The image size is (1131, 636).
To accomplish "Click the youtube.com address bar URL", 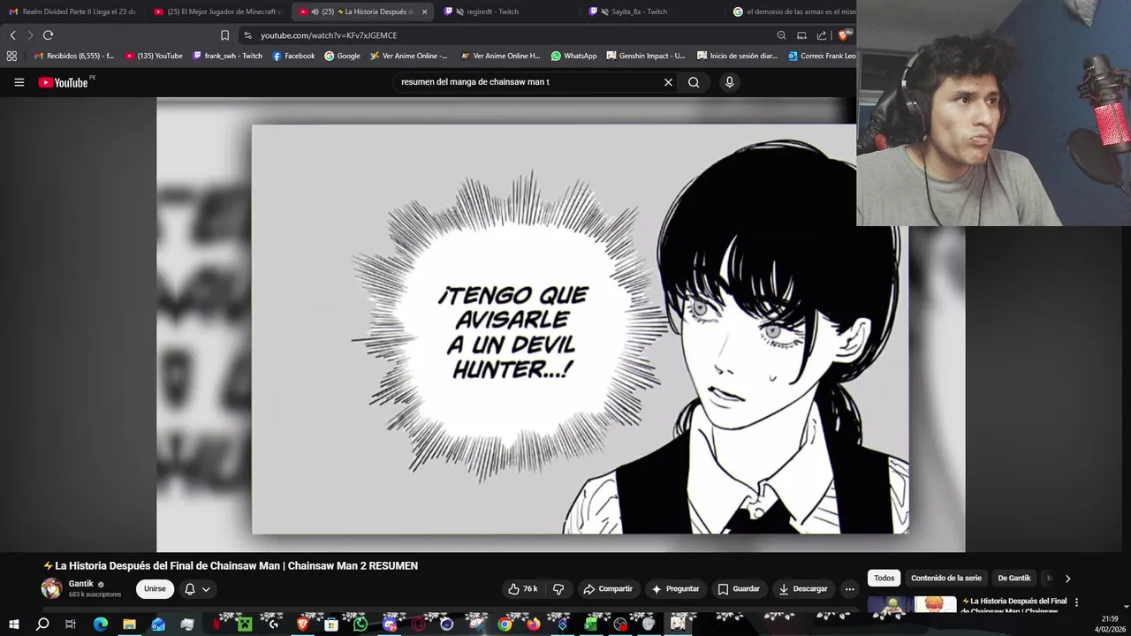I will click(329, 35).
